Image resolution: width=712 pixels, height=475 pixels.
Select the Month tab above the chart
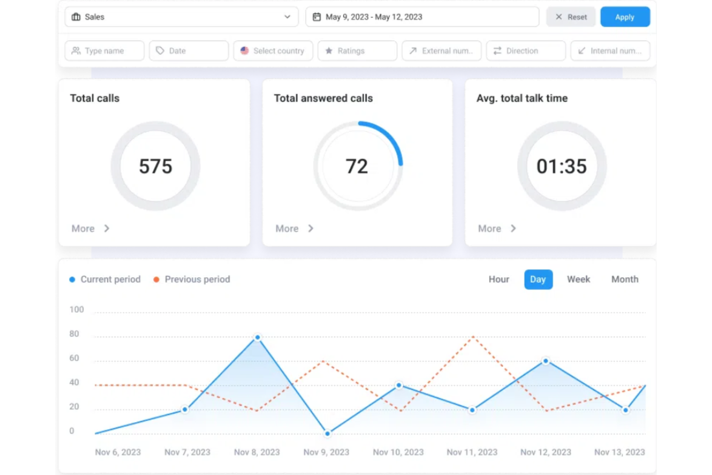tap(624, 279)
